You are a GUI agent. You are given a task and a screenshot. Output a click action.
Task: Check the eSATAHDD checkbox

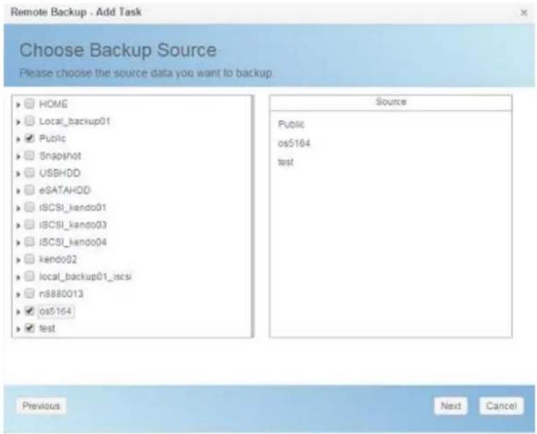(x=30, y=189)
